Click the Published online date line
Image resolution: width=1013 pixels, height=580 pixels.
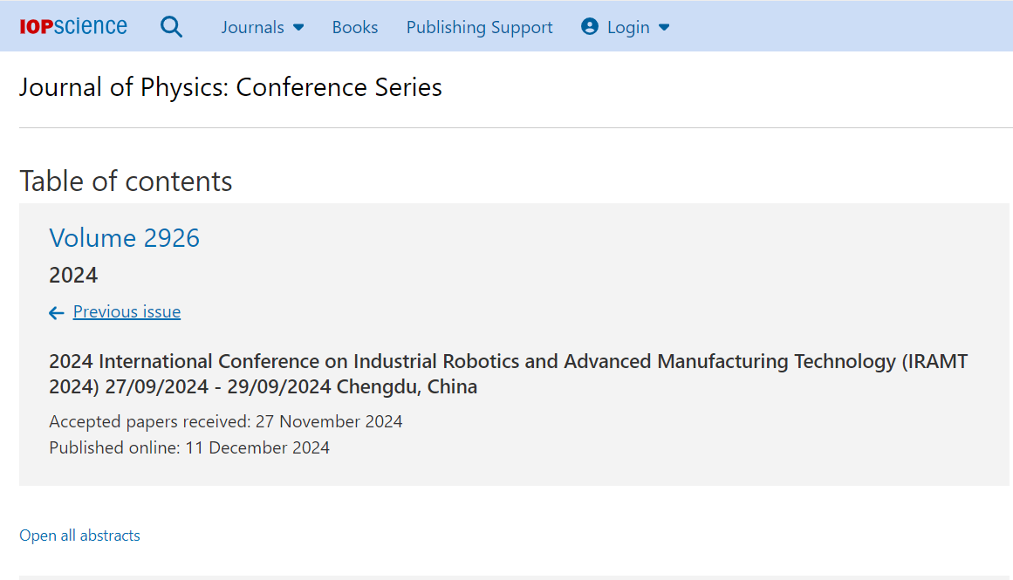[189, 447]
